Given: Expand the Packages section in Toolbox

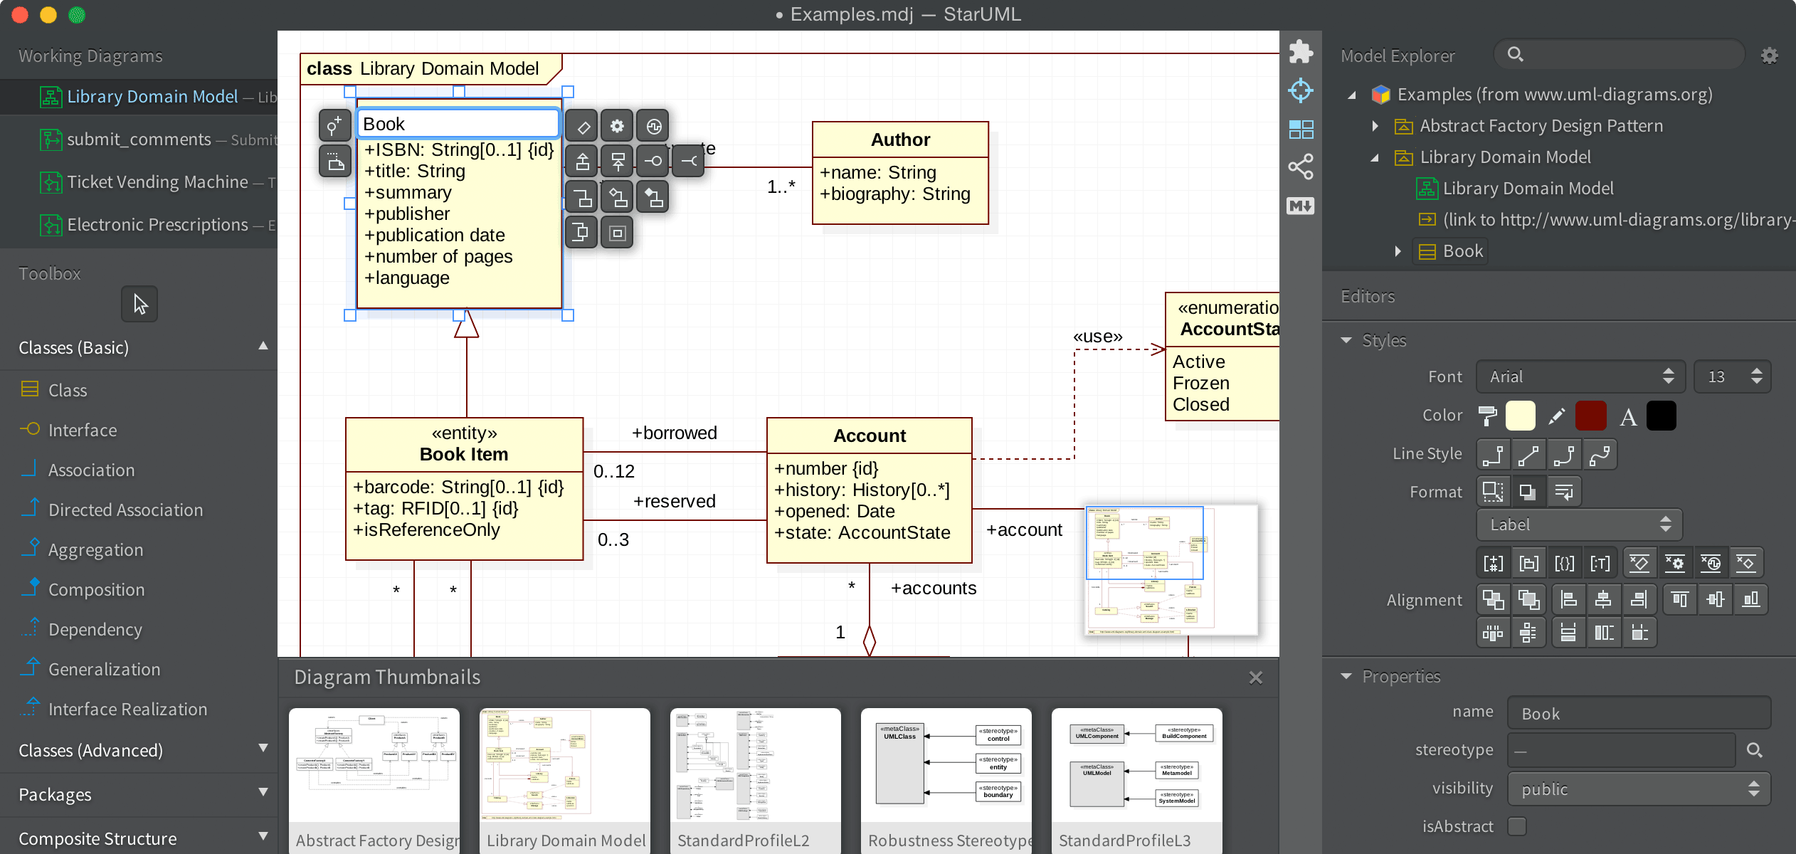Looking at the screenshot, I should click(137, 794).
